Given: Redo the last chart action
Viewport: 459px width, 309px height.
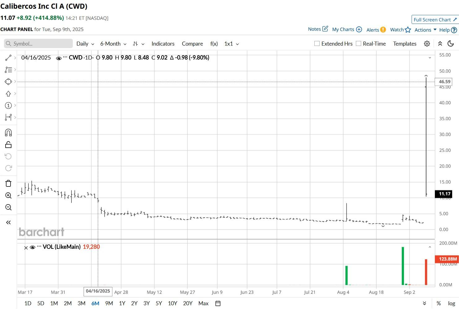Looking at the screenshot, I should (8, 168).
